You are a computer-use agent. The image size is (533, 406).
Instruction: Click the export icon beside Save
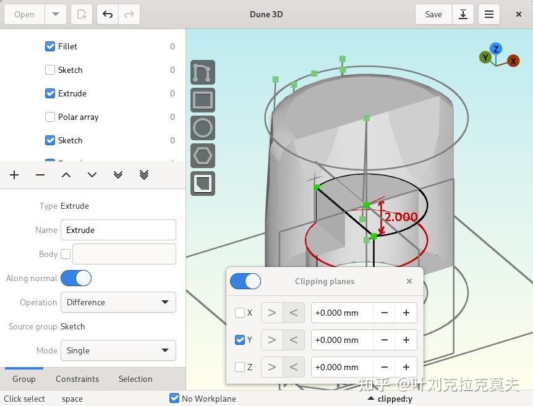click(x=463, y=14)
